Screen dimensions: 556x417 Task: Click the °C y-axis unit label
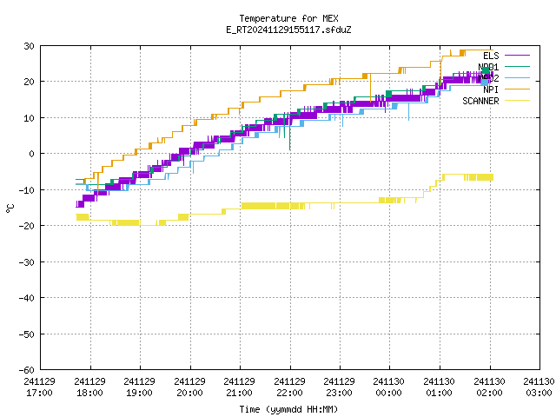(10, 208)
